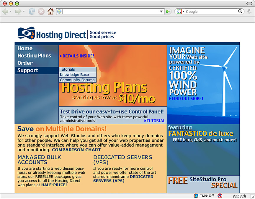Click the browser Back arrow
The width and height of the screenshot is (255, 199).
[5, 12]
